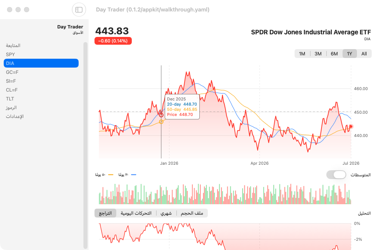Click the التحليل analysis section heading
Image resolution: width=378 pixels, height=250 pixels.
point(364,213)
